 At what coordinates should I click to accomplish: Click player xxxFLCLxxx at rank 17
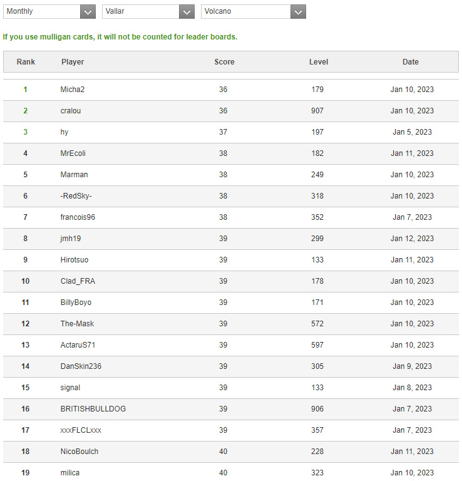point(81,430)
